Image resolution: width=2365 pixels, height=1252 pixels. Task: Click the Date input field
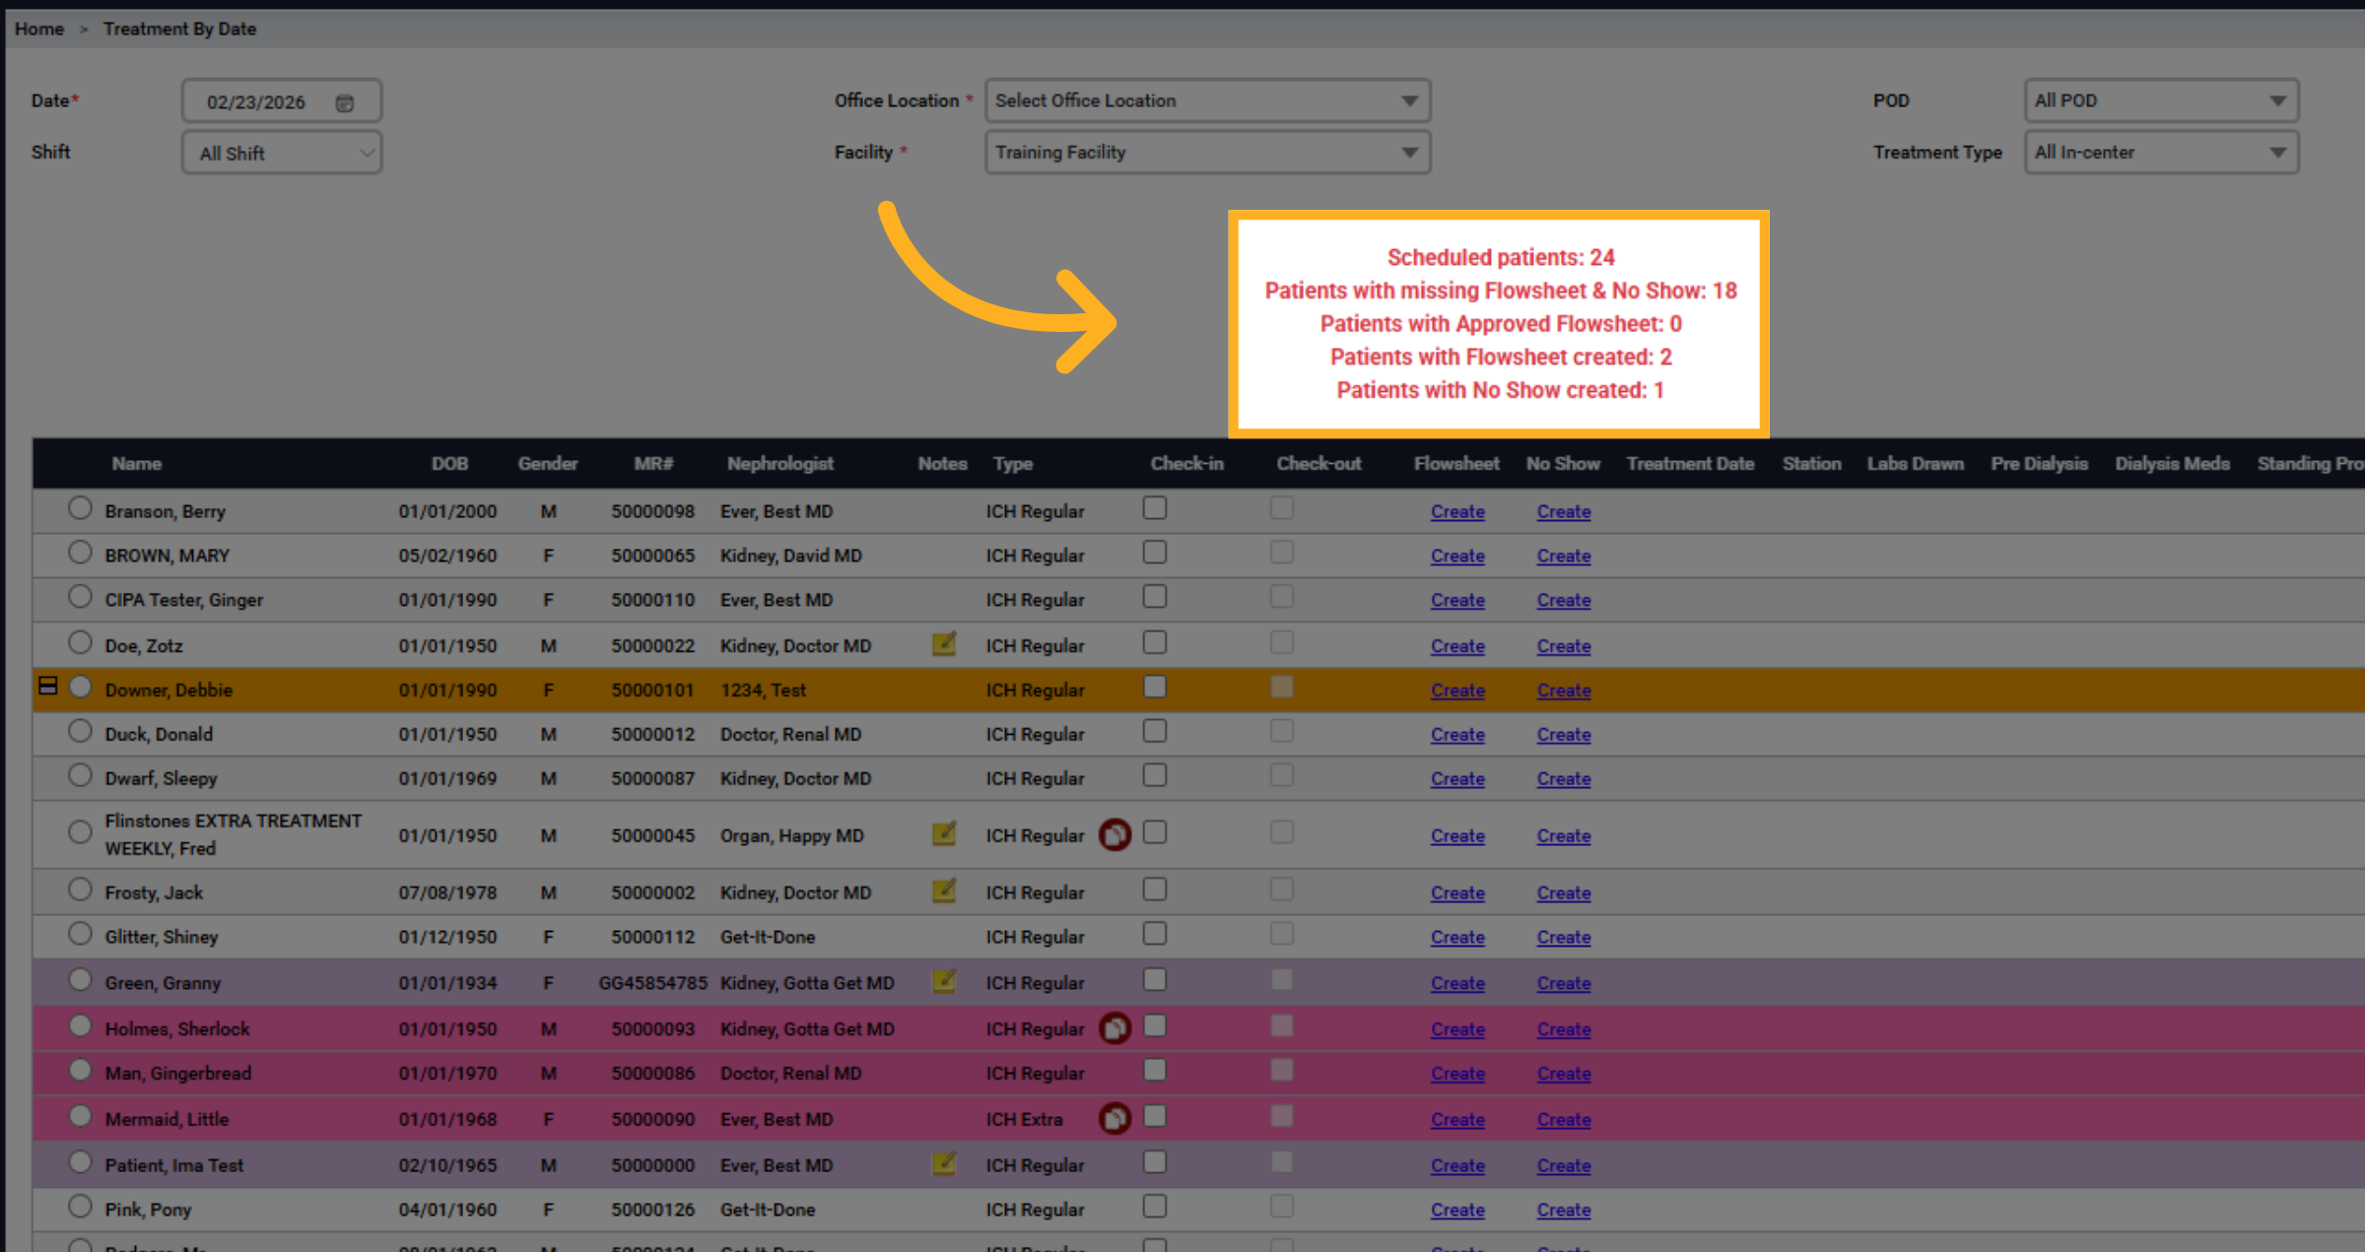tap(282, 101)
